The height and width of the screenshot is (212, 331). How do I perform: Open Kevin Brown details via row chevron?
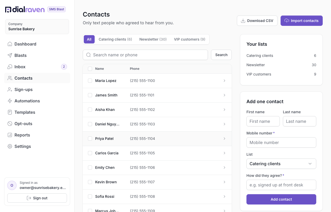[224, 182]
